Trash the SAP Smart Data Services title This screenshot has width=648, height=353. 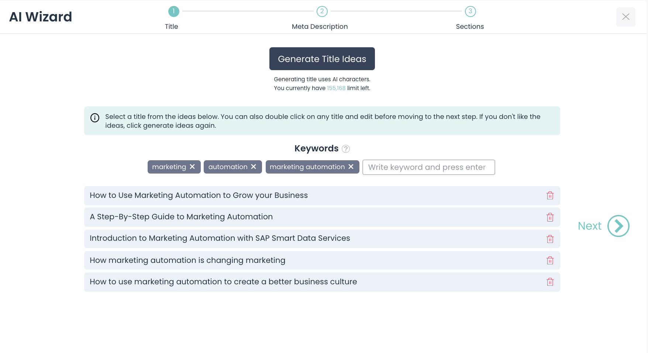(550, 239)
